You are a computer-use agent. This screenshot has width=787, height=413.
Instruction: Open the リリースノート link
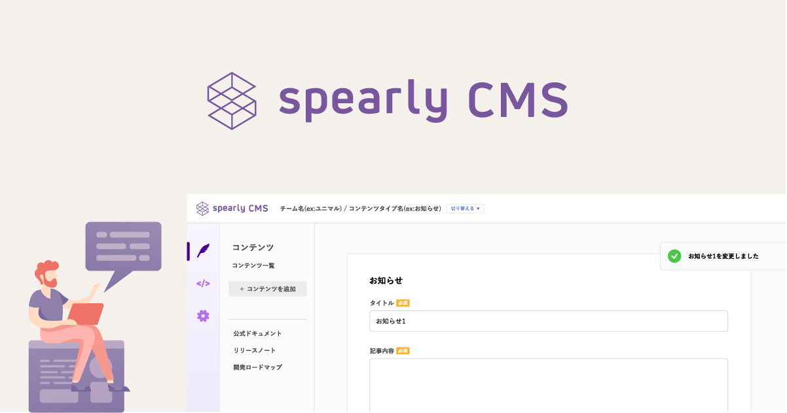pos(254,350)
